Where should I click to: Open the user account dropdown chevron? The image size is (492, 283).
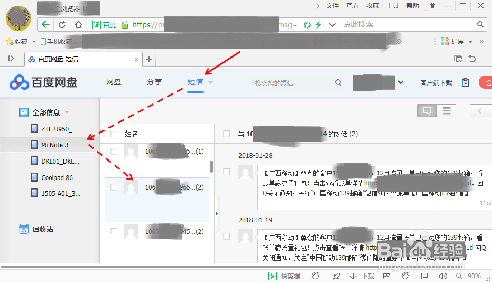(401, 82)
